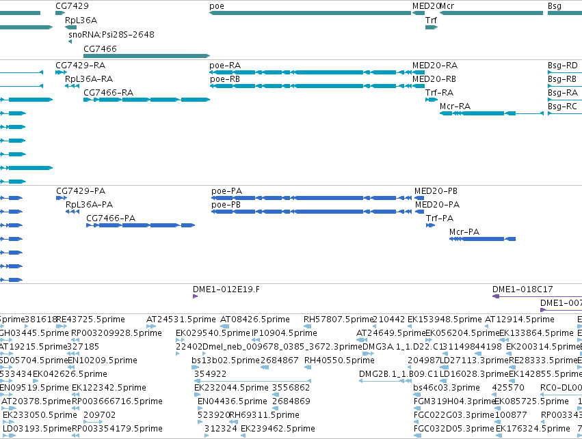Select the CG7429-PA label

[x=81, y=191]
